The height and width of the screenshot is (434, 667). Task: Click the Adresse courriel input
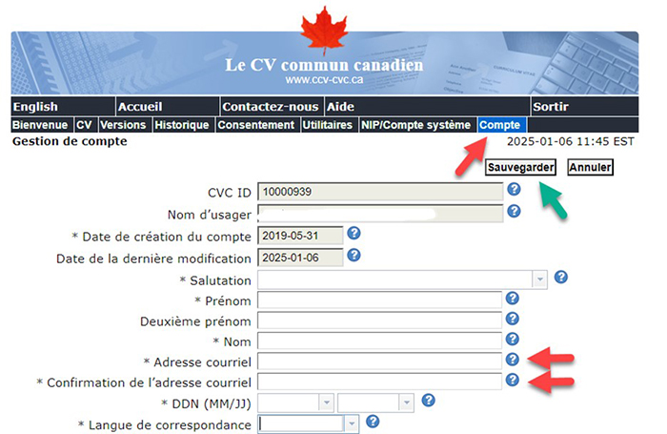coord(379,362)
